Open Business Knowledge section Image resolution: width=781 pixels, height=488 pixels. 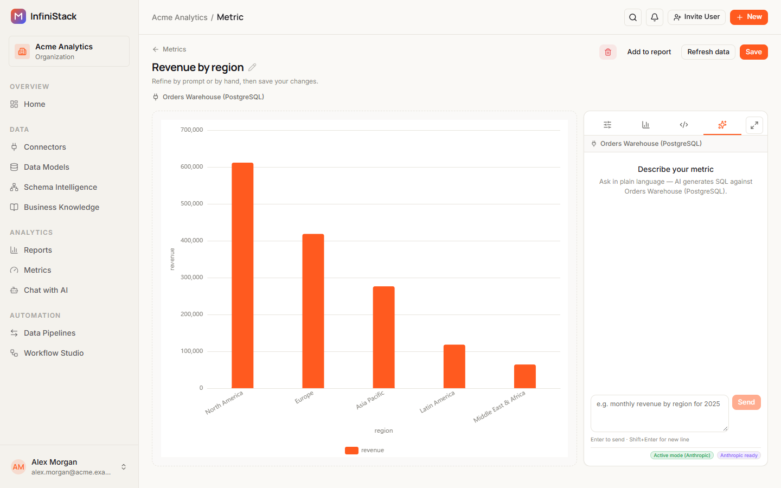69,207
